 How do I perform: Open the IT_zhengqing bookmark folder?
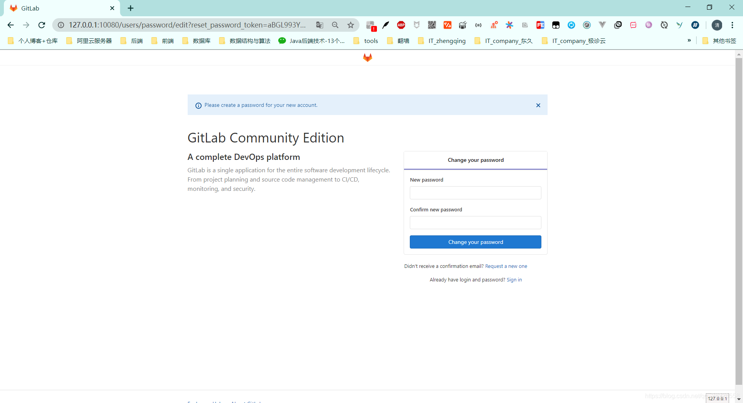442,41
